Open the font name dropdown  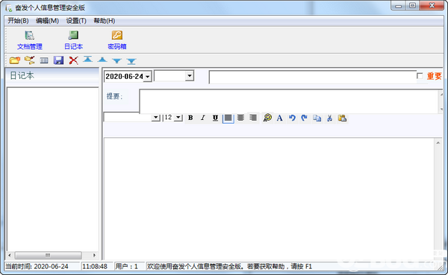(156, 117)
